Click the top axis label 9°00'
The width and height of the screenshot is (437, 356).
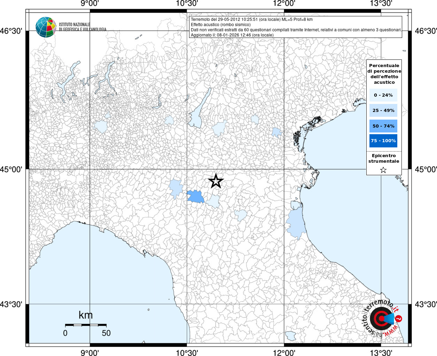(90, 3)
